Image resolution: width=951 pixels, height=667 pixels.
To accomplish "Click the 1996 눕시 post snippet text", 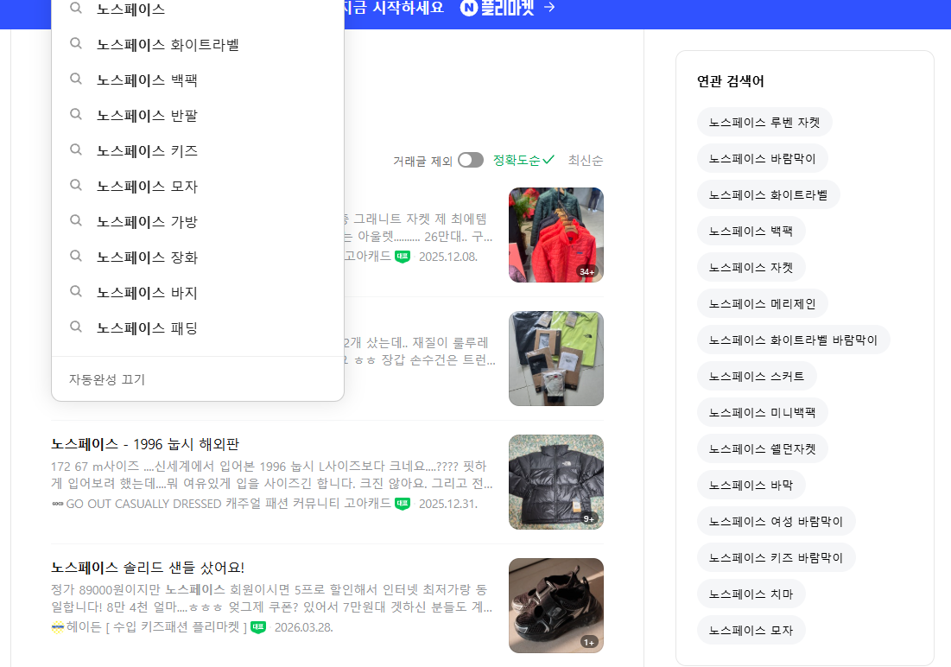I will [272, 474].
